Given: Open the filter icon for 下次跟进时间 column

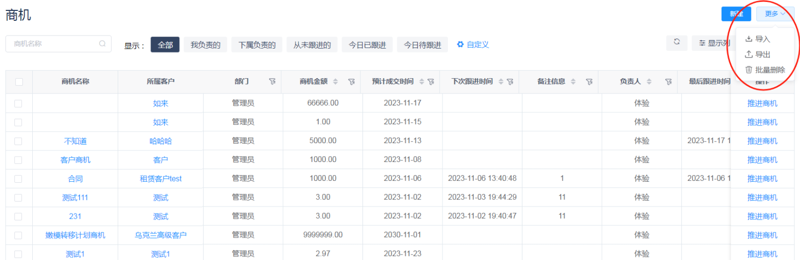Looking at the screenshot, I should coord(510,82).
